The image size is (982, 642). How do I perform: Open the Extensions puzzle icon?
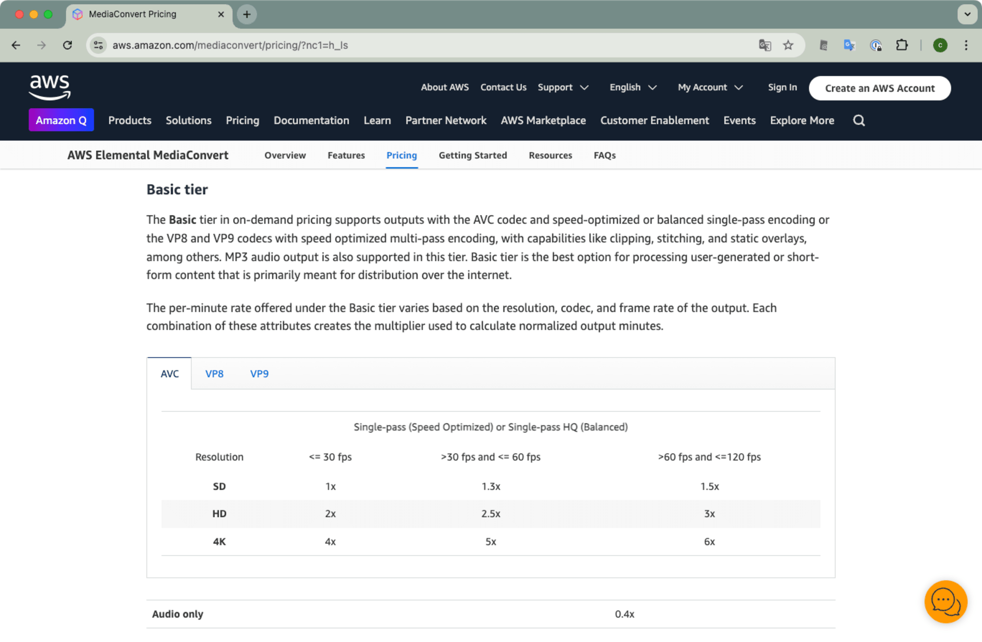(x=902, y=45)
